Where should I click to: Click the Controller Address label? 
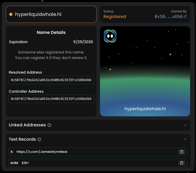click(26, 91)
